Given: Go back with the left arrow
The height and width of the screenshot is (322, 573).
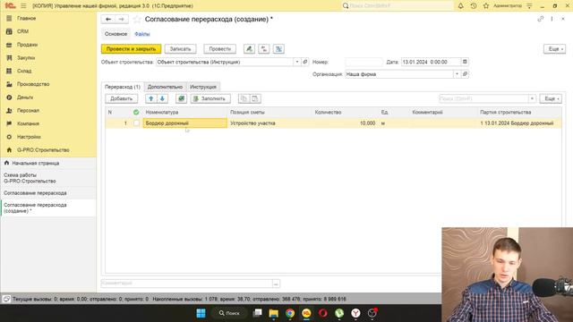Looking at the screenshot, I should (x=108, y=19).
